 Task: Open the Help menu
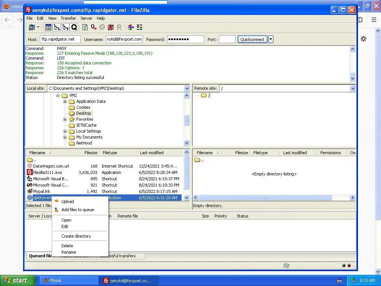pyautogui.click(x=100, y=18)
